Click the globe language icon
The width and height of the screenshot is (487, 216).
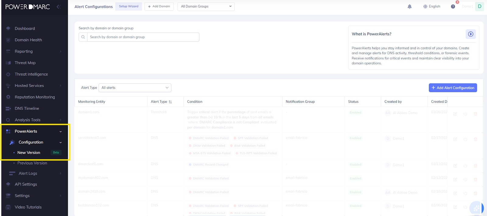[425, 6]
